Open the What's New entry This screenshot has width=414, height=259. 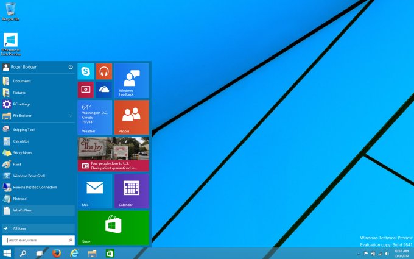click(x=38, y=210)
